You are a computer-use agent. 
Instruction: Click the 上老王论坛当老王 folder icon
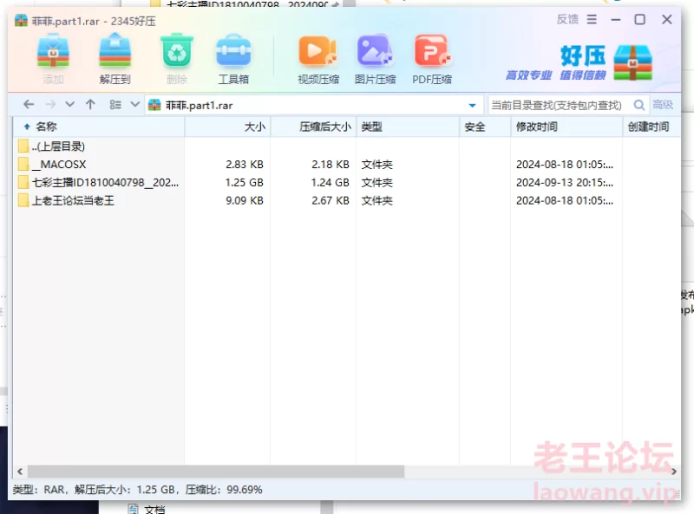(23, 200)
